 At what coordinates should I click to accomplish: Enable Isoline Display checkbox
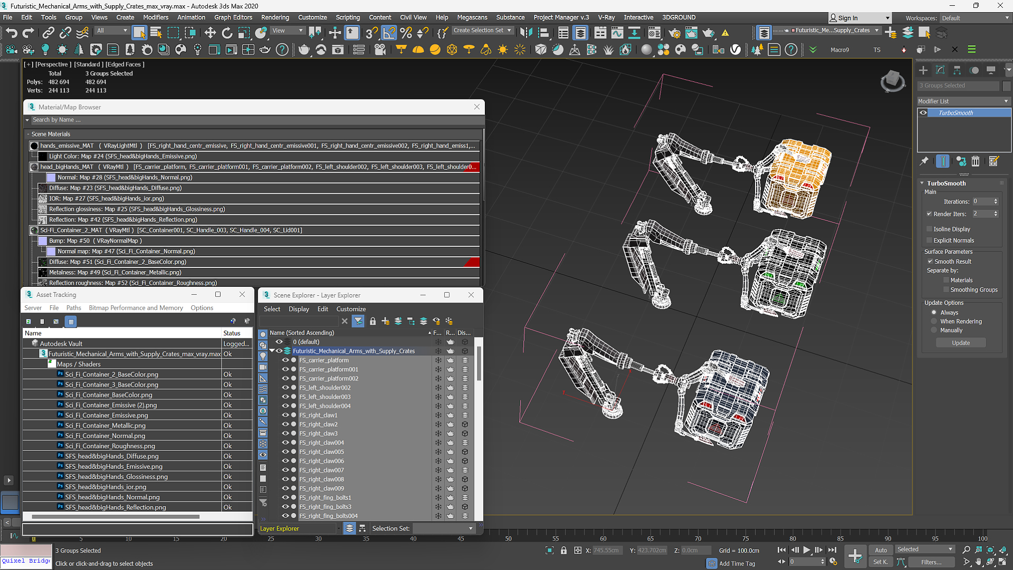coord(929,229)
